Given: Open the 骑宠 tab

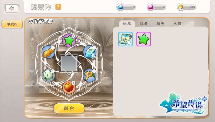Looking at the screenshot, I should [161, 24].
